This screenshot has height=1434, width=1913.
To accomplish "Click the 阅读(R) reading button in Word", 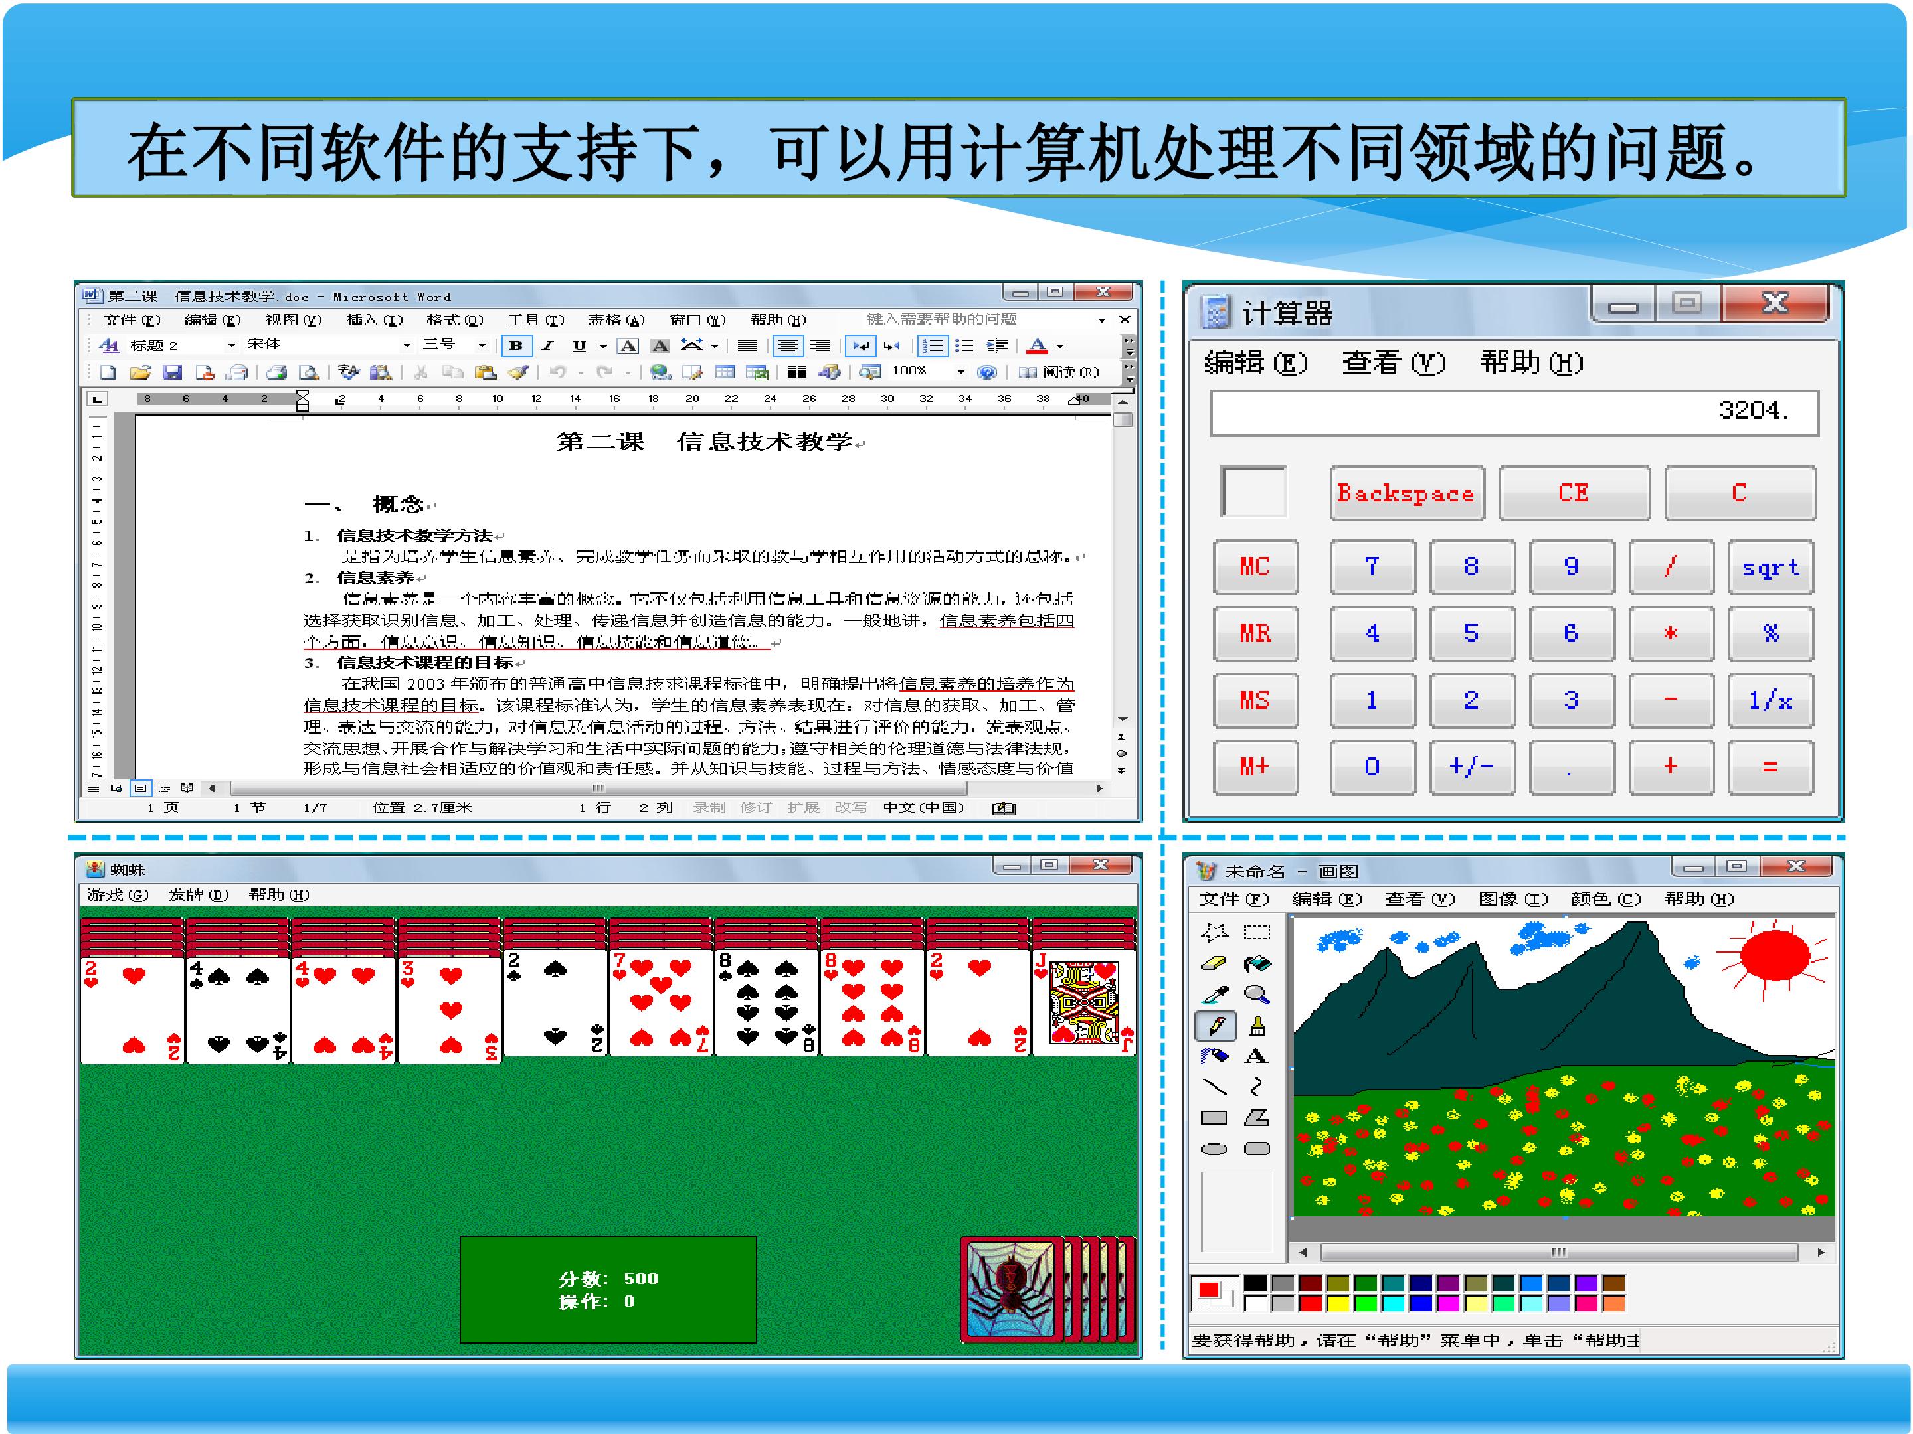I will 1059,372.
